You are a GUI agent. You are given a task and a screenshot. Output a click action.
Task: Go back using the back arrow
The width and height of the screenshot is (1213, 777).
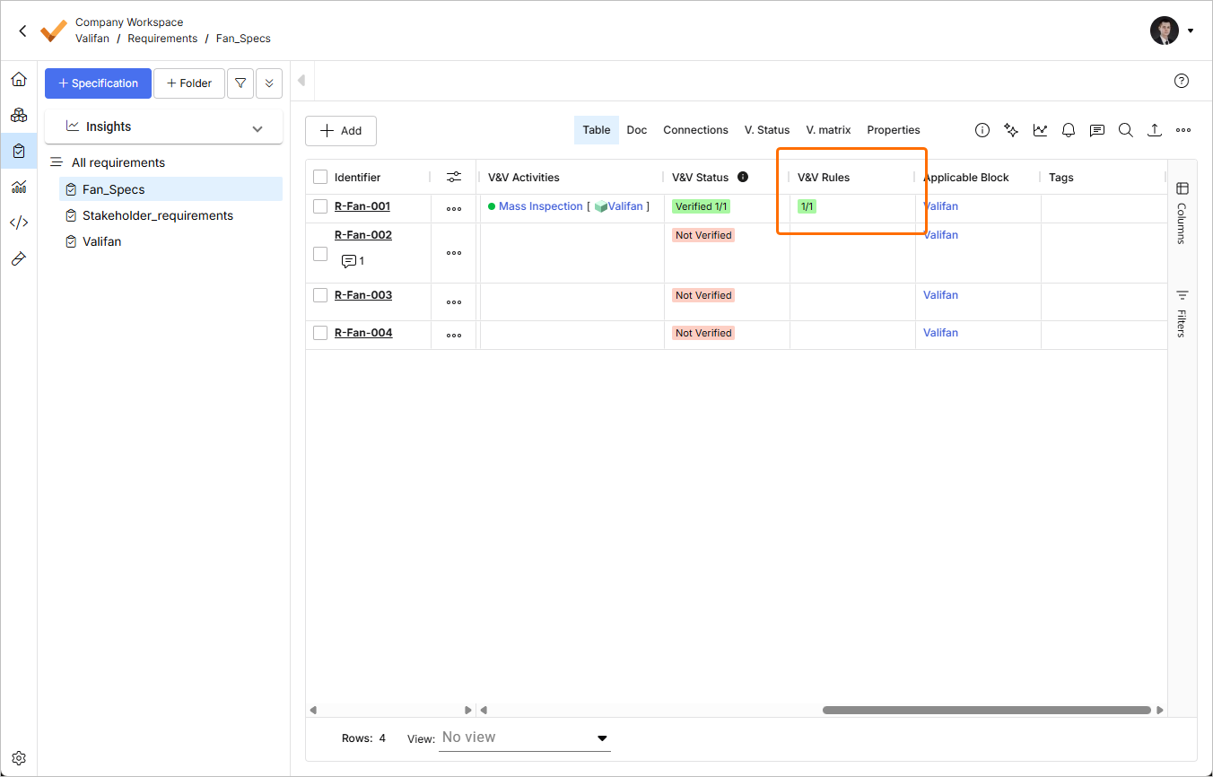[x=22, y=31]
